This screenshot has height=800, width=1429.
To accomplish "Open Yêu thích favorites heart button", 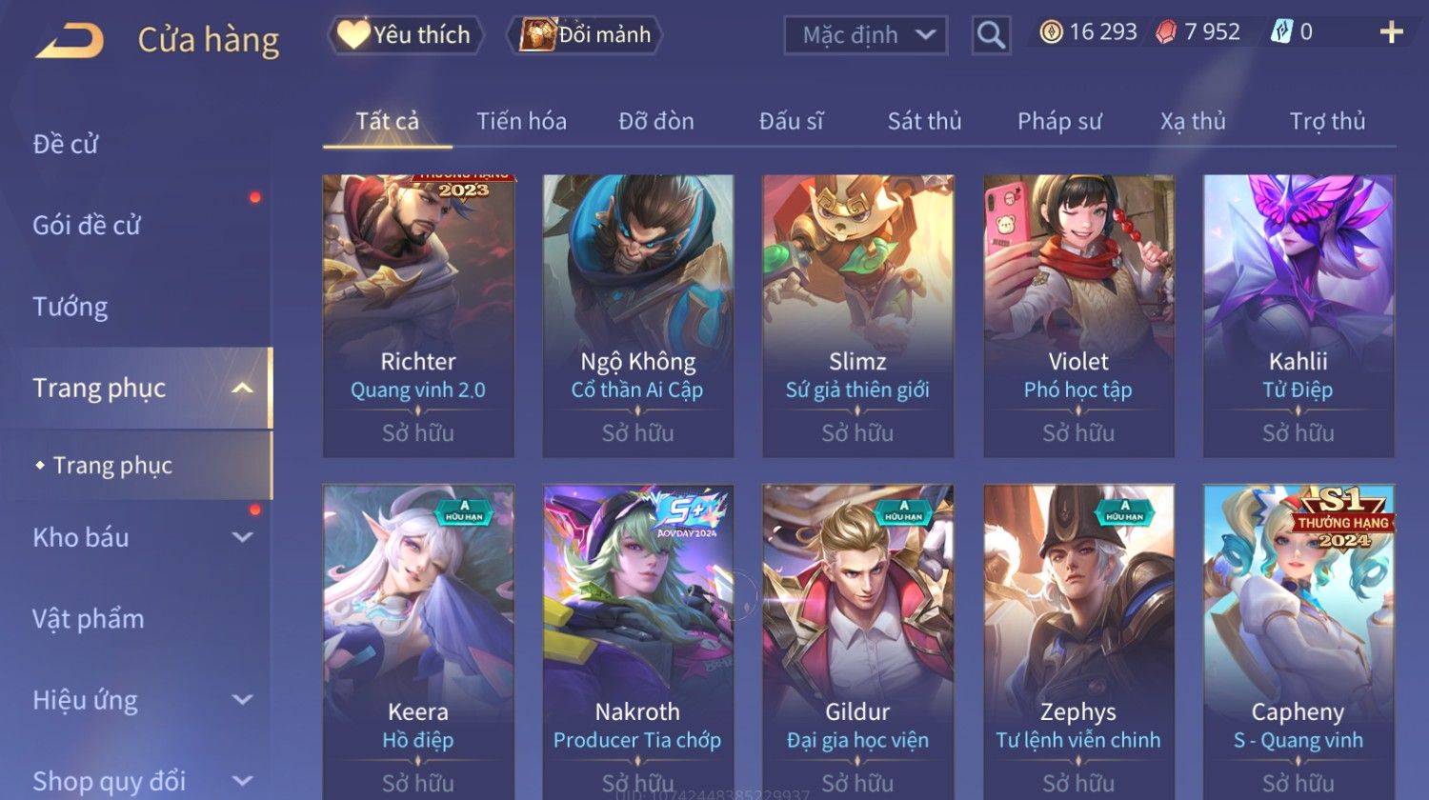I will 405,35.
